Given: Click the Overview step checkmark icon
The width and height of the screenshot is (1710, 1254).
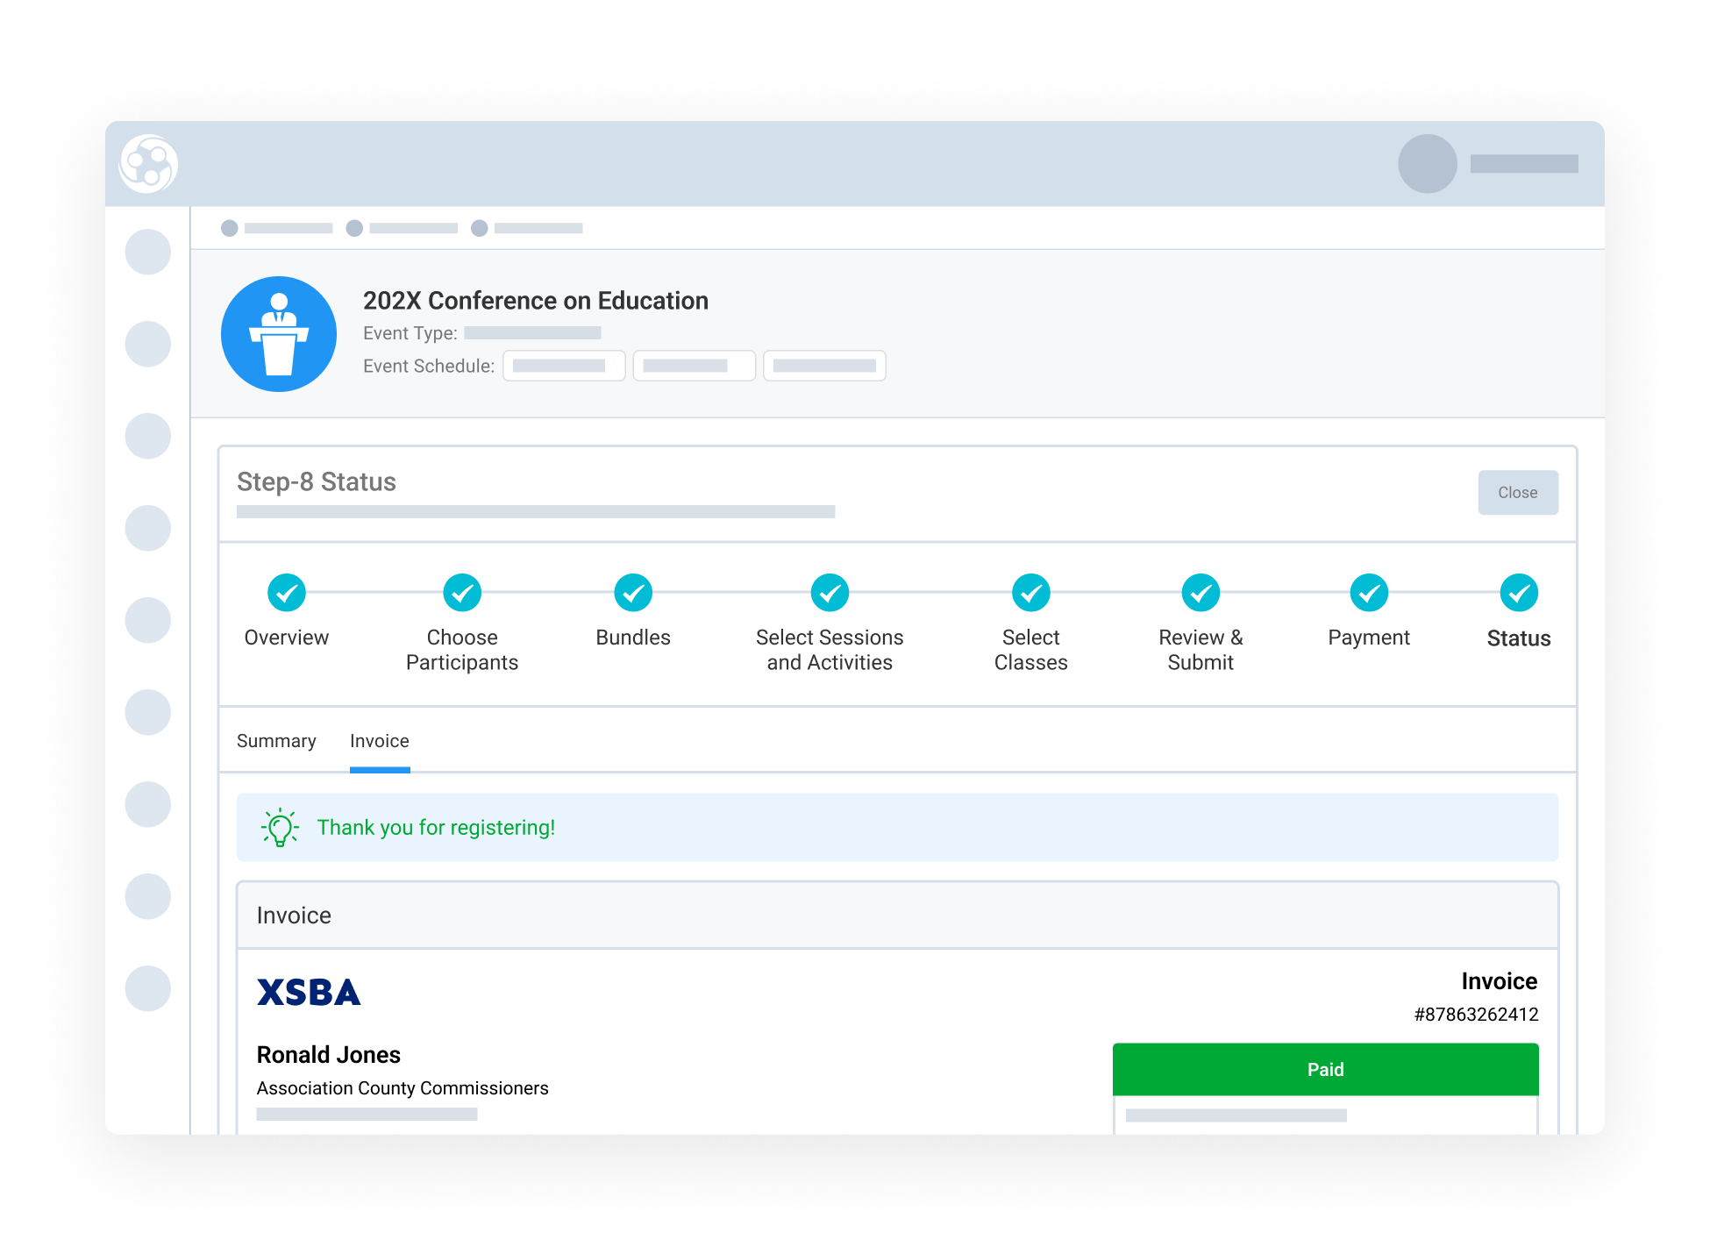Looking at the screenshot, I should [x=287, y=594].
